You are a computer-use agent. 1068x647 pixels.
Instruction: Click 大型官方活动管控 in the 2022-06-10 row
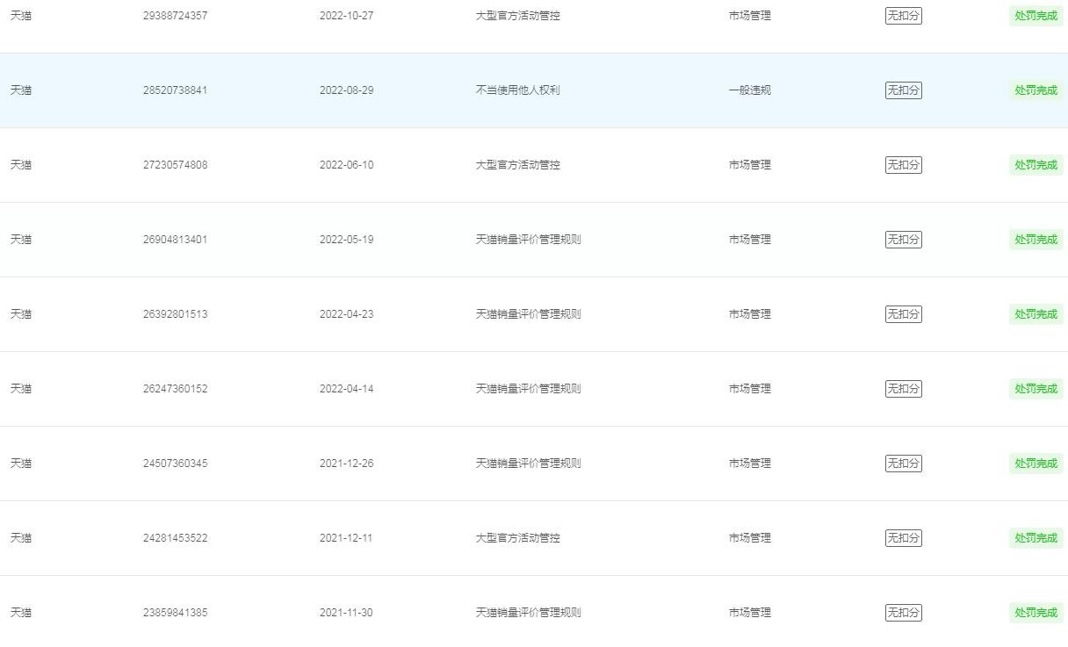coord(518,165)
